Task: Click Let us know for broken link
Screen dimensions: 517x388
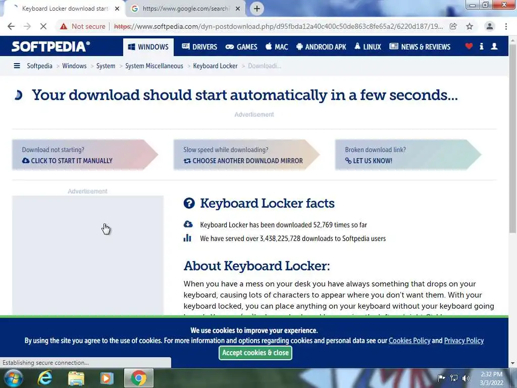Action: tap(408, 155)
